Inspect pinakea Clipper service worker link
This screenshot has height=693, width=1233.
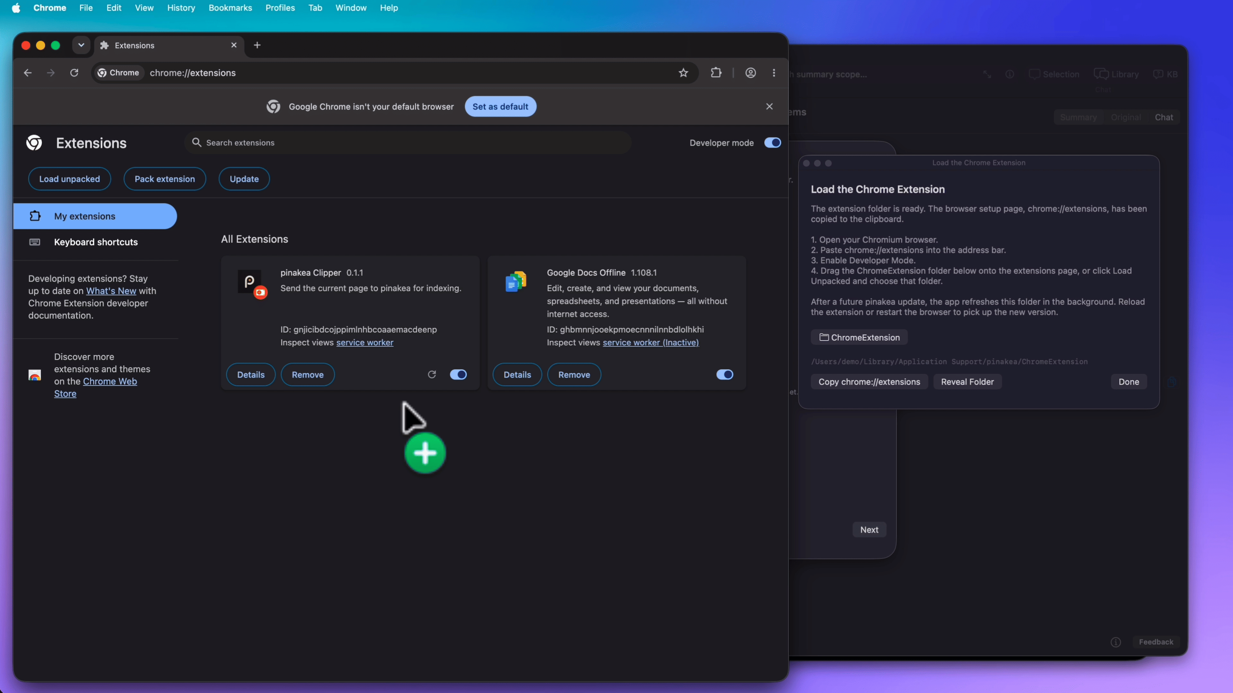pos(365,342)
